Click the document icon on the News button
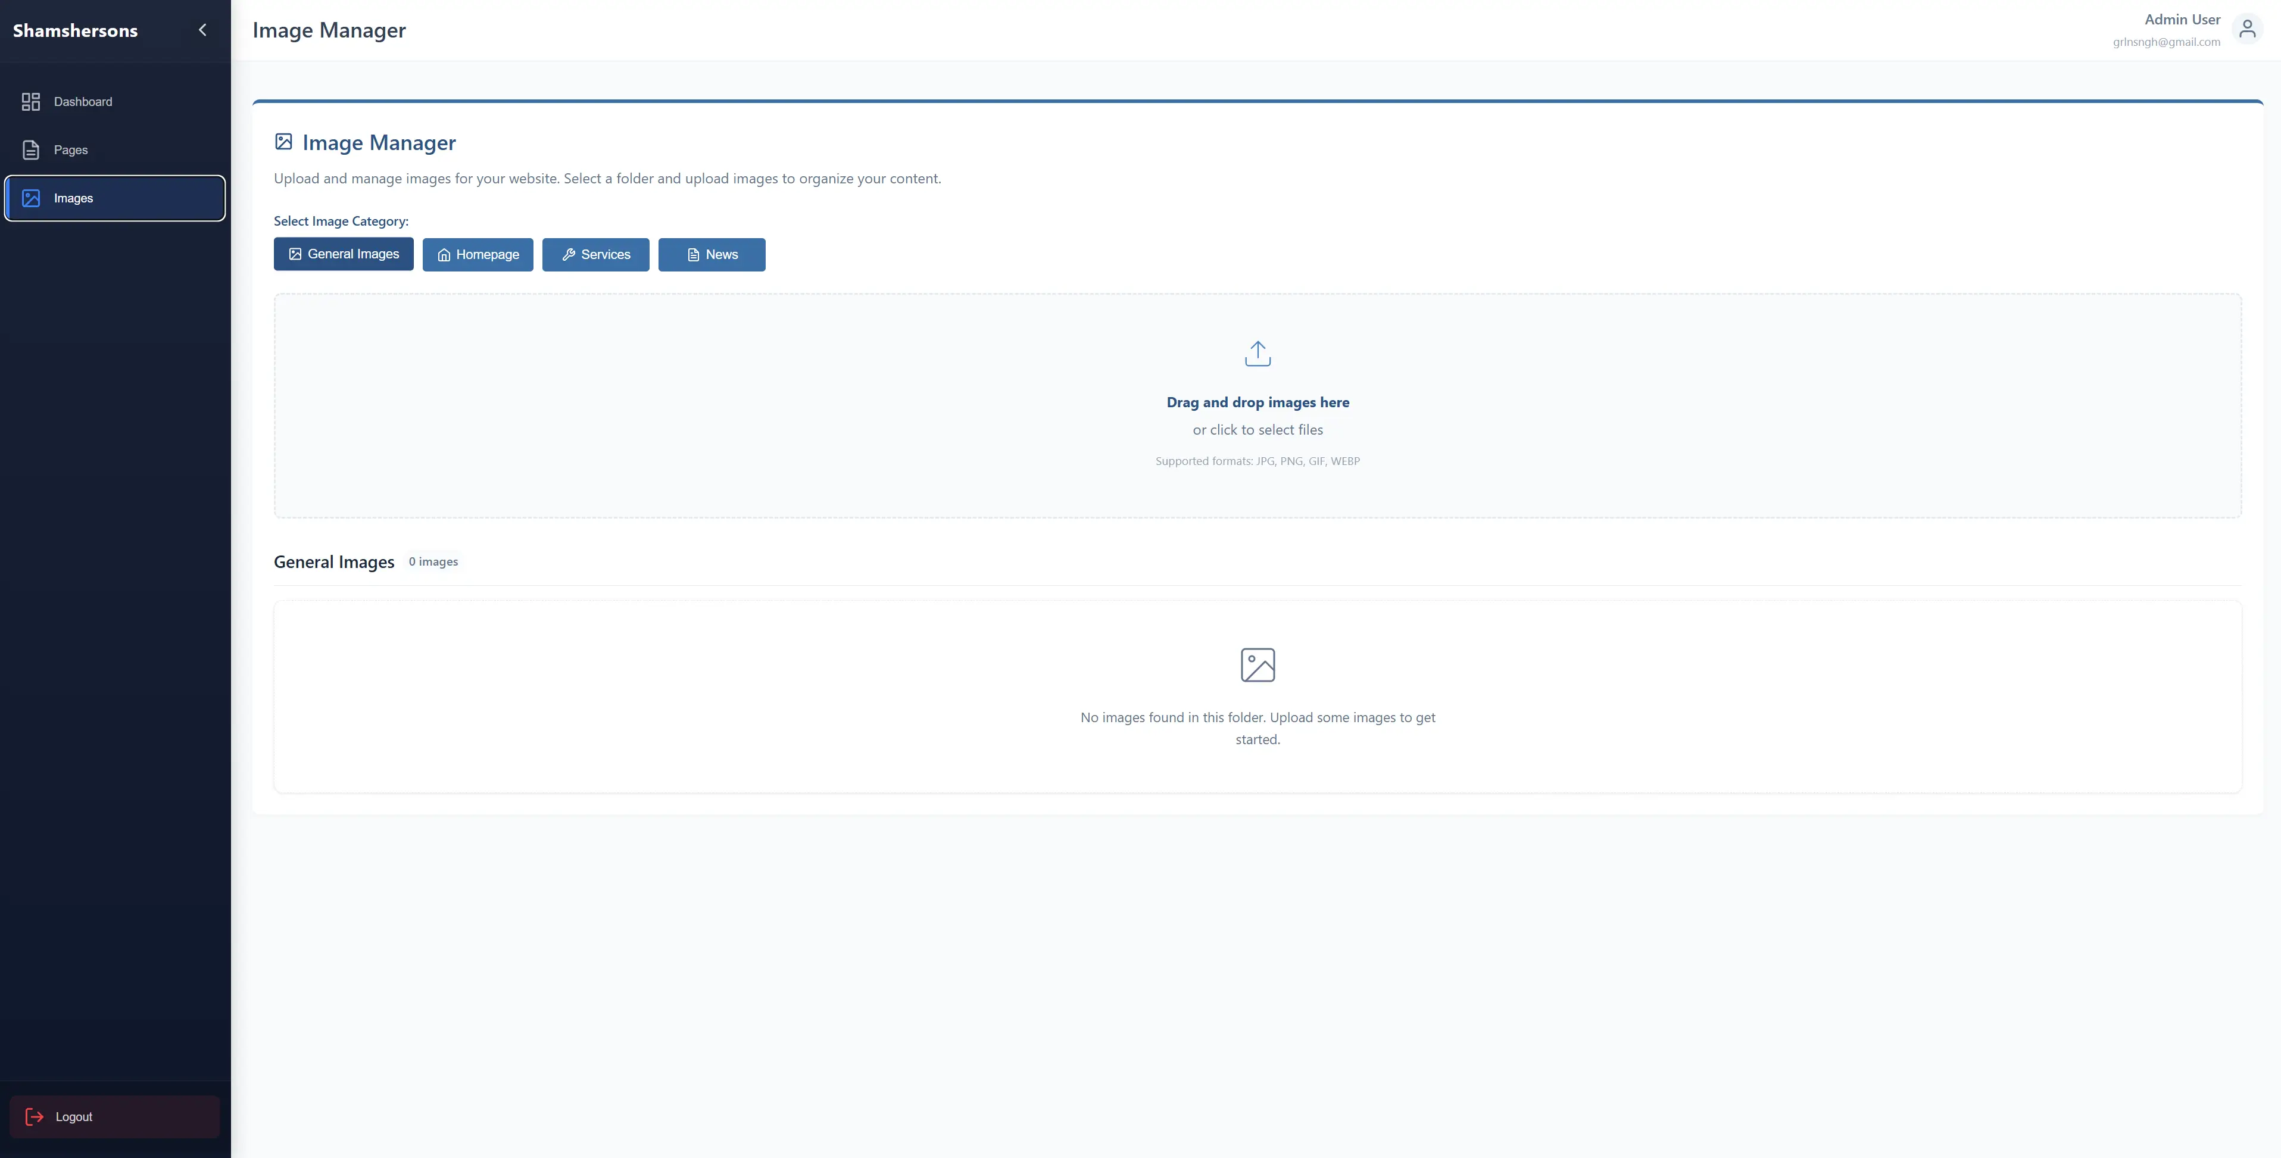The height and width of the screenshot is (1158, 2281). [693, 255]
